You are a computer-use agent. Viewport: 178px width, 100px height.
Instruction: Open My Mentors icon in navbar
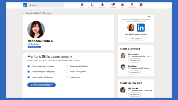pyautogui.click(x=102, y=4)
